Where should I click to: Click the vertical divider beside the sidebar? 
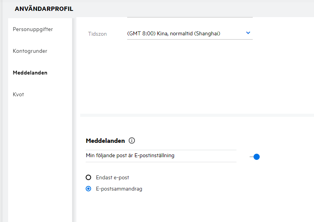[74, 116]
